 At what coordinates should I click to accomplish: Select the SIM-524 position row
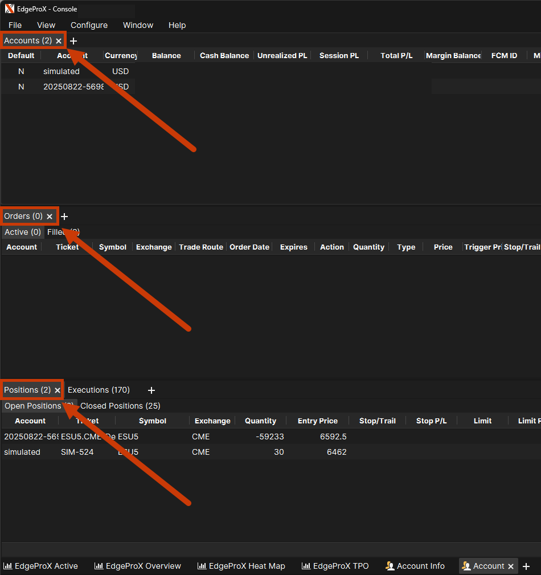(x=77, y=452)
